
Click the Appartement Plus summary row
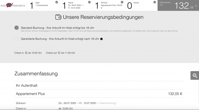point(99,94)
